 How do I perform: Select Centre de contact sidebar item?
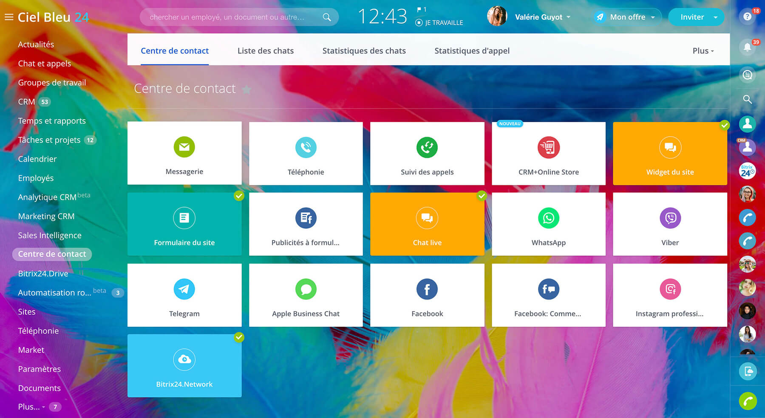52,254
